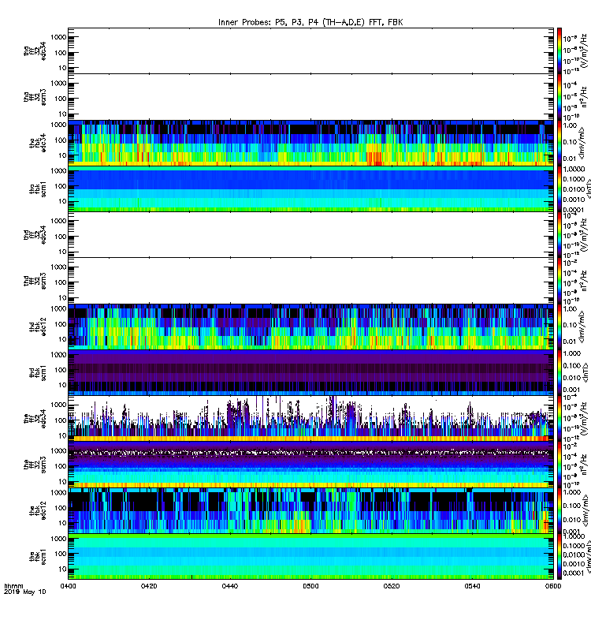591x631 pixels.
Task: Select the 'the fbk scm1' panel label
Action: tap(37, 557)
